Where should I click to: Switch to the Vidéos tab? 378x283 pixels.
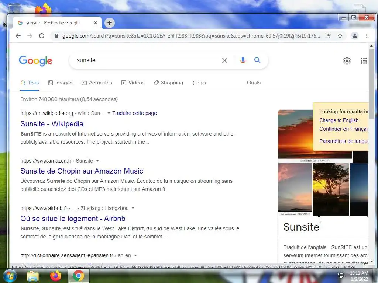133,83
